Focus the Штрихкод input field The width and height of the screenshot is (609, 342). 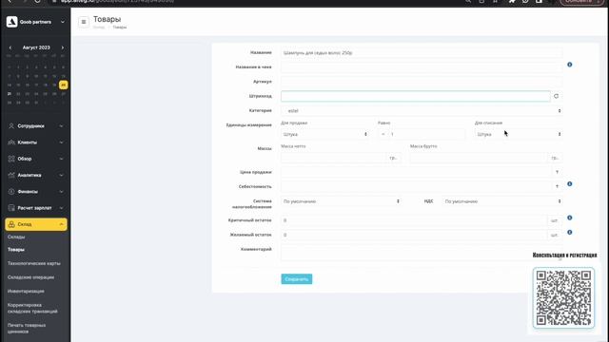click(x=416, y=96)
